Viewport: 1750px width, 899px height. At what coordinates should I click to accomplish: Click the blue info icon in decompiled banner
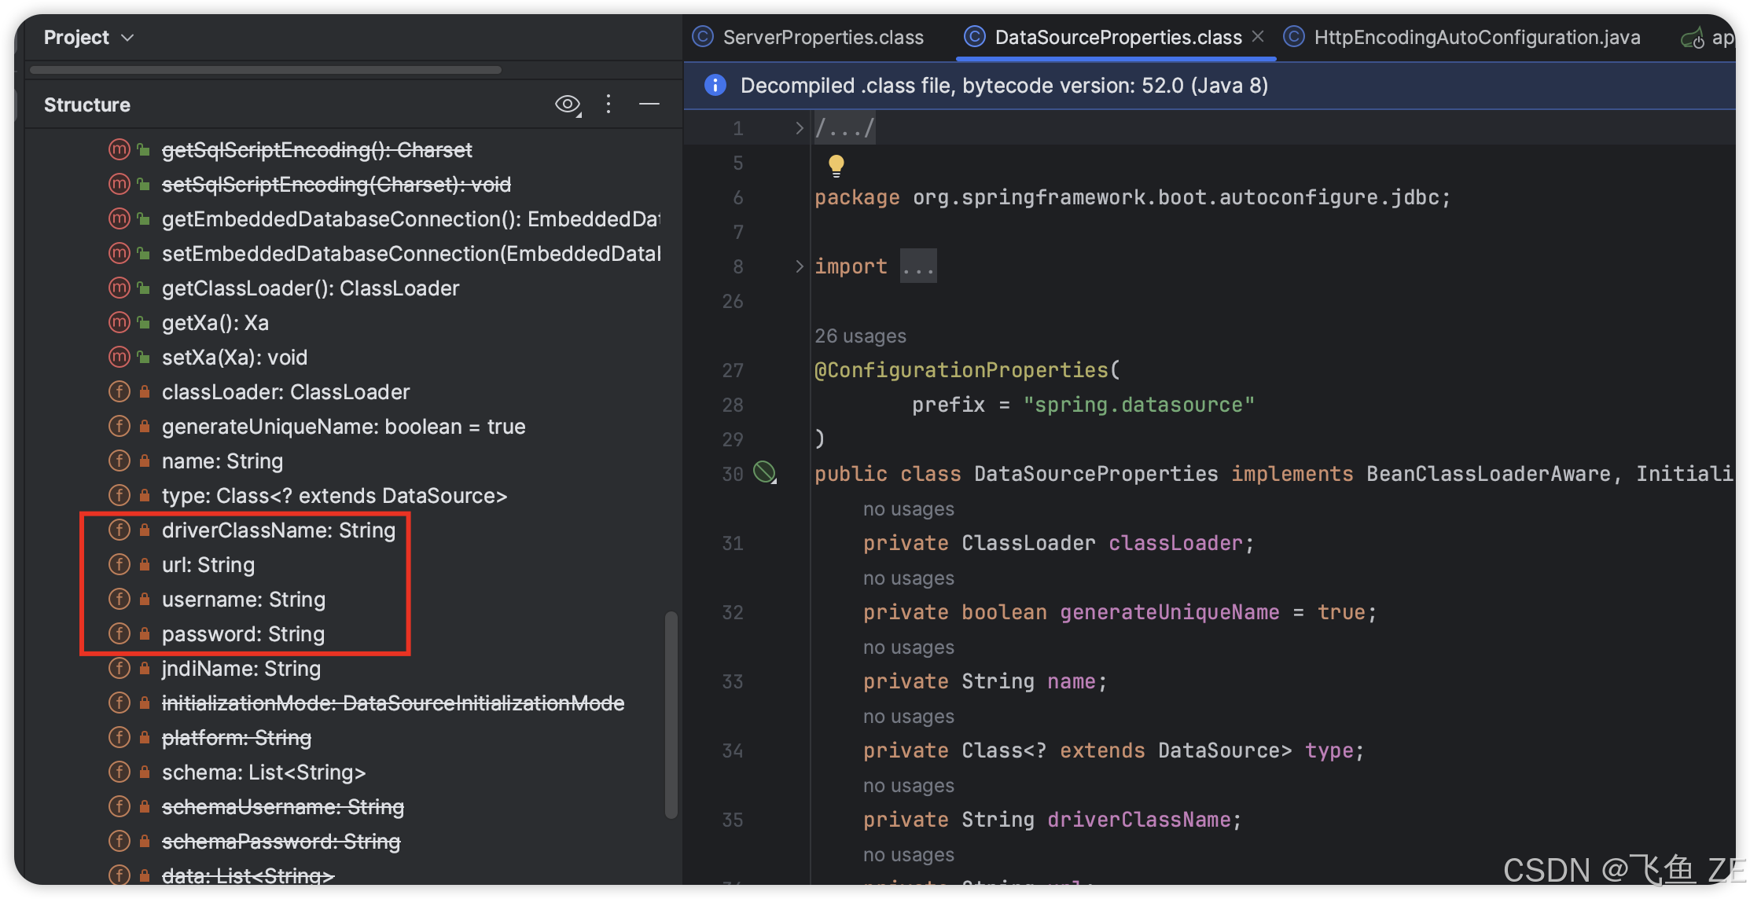715,85
